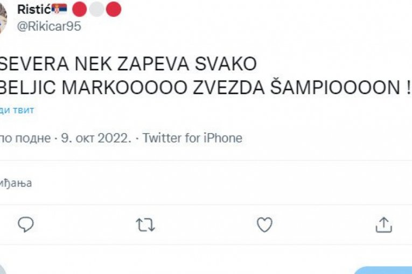Image resolution: width=412 pixels, height=274 pixels.
Task: Like the tweet with the heart icon
Action: (264, 225)
